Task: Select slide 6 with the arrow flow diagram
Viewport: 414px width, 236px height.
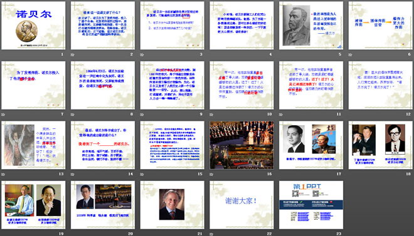Action: [x=381, y=25]
